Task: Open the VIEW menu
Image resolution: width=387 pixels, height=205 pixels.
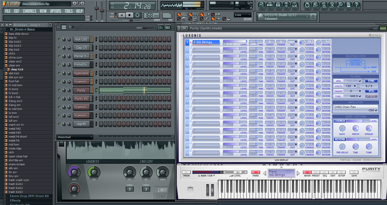Action: coord(43,11)
